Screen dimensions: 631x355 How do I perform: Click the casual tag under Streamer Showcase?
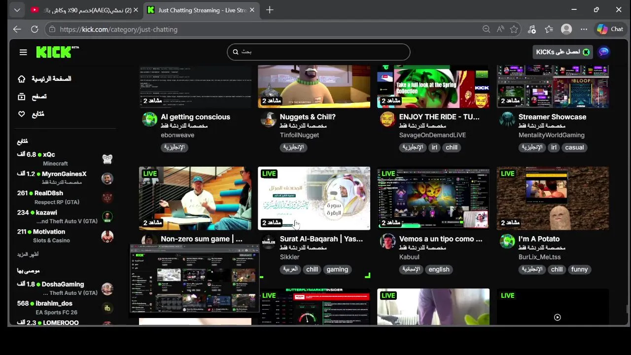click(x=574, y=147)
